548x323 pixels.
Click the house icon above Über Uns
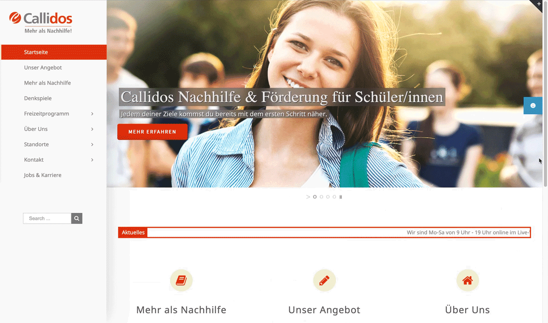[x=467, y=280]
